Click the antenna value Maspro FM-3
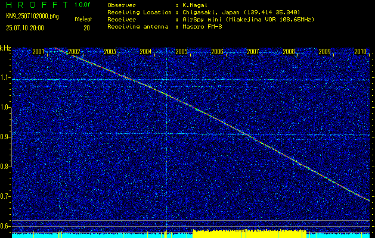Viewport: 375px width, 238px height. tap(202, 27)
